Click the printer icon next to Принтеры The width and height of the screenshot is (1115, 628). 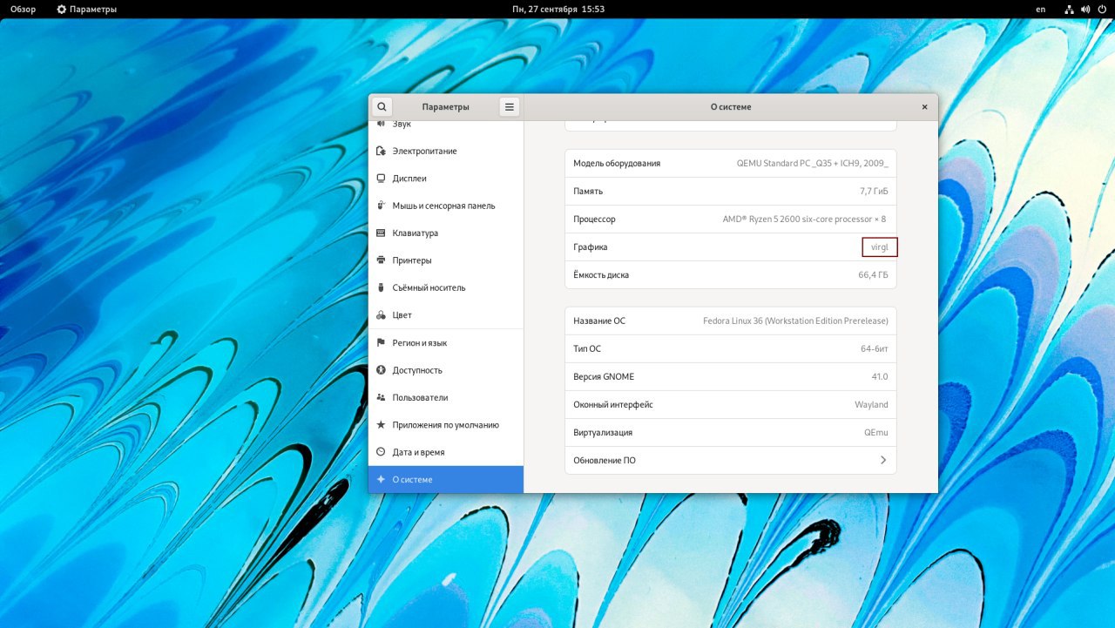point(381,260)
